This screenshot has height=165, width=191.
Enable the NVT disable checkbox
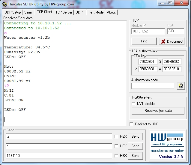(134, 104)
